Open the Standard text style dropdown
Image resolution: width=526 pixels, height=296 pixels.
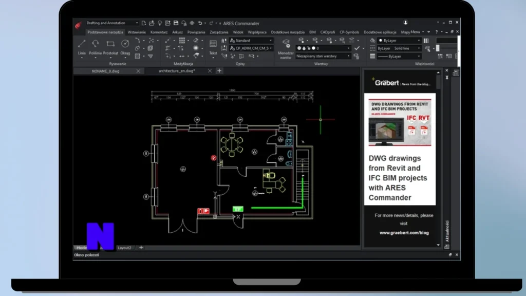tap(251, 41)
